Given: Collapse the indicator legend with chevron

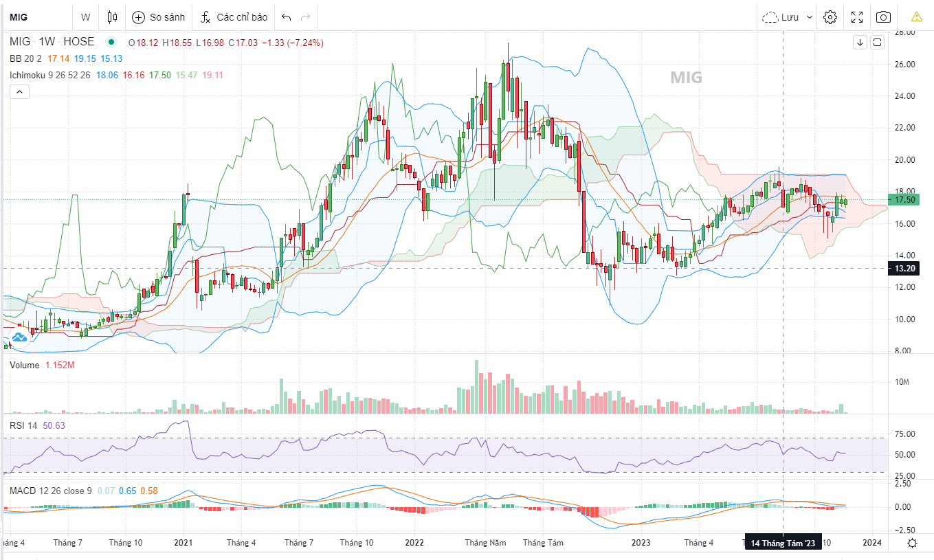Looking at the screenshot, I should [19, 91].
